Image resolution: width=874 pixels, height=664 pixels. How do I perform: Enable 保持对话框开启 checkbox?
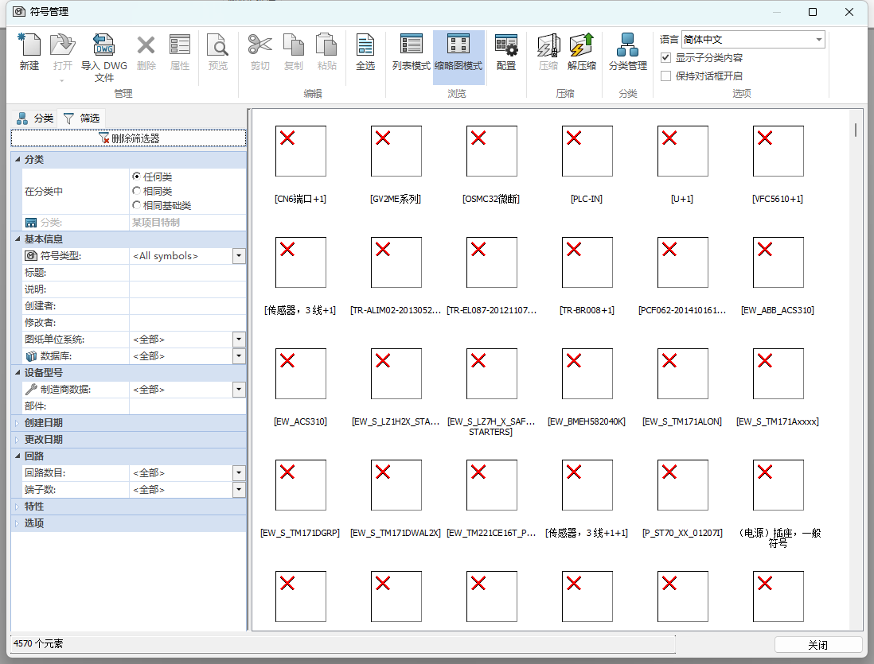(665, 76)
